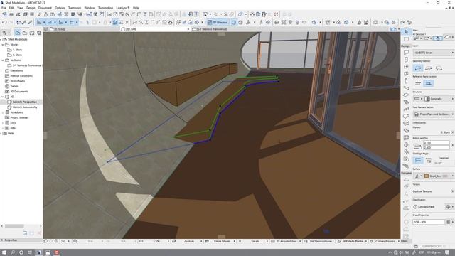Open the Layout Book in Navigator
Screen dimensions: 455x256
click(32, 33)
